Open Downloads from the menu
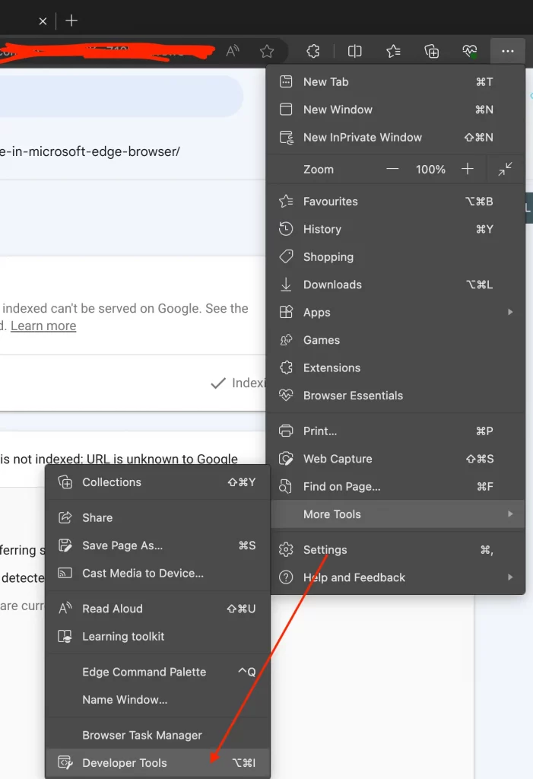Image resolution: width=533 pixels, height=779 pixels. click(x=395, y=285)
